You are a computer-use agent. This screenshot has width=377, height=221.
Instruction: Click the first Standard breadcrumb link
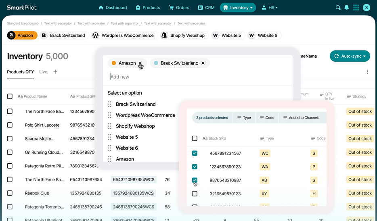[x=23, y=23]
